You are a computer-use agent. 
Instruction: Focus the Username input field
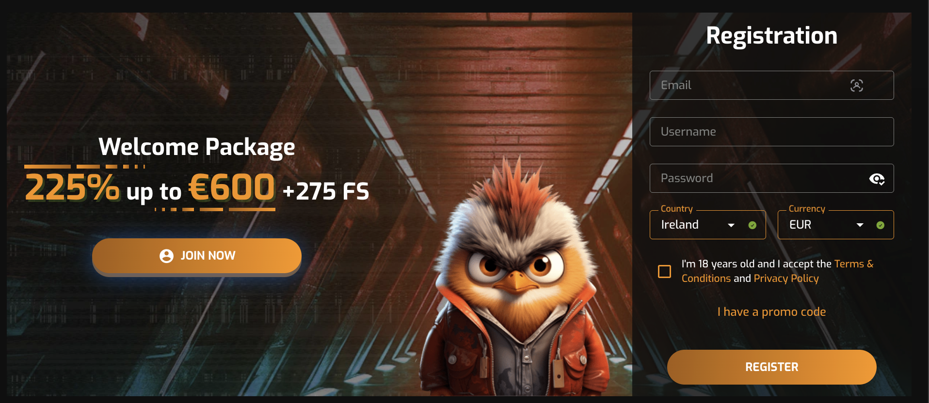coord(772,132)
